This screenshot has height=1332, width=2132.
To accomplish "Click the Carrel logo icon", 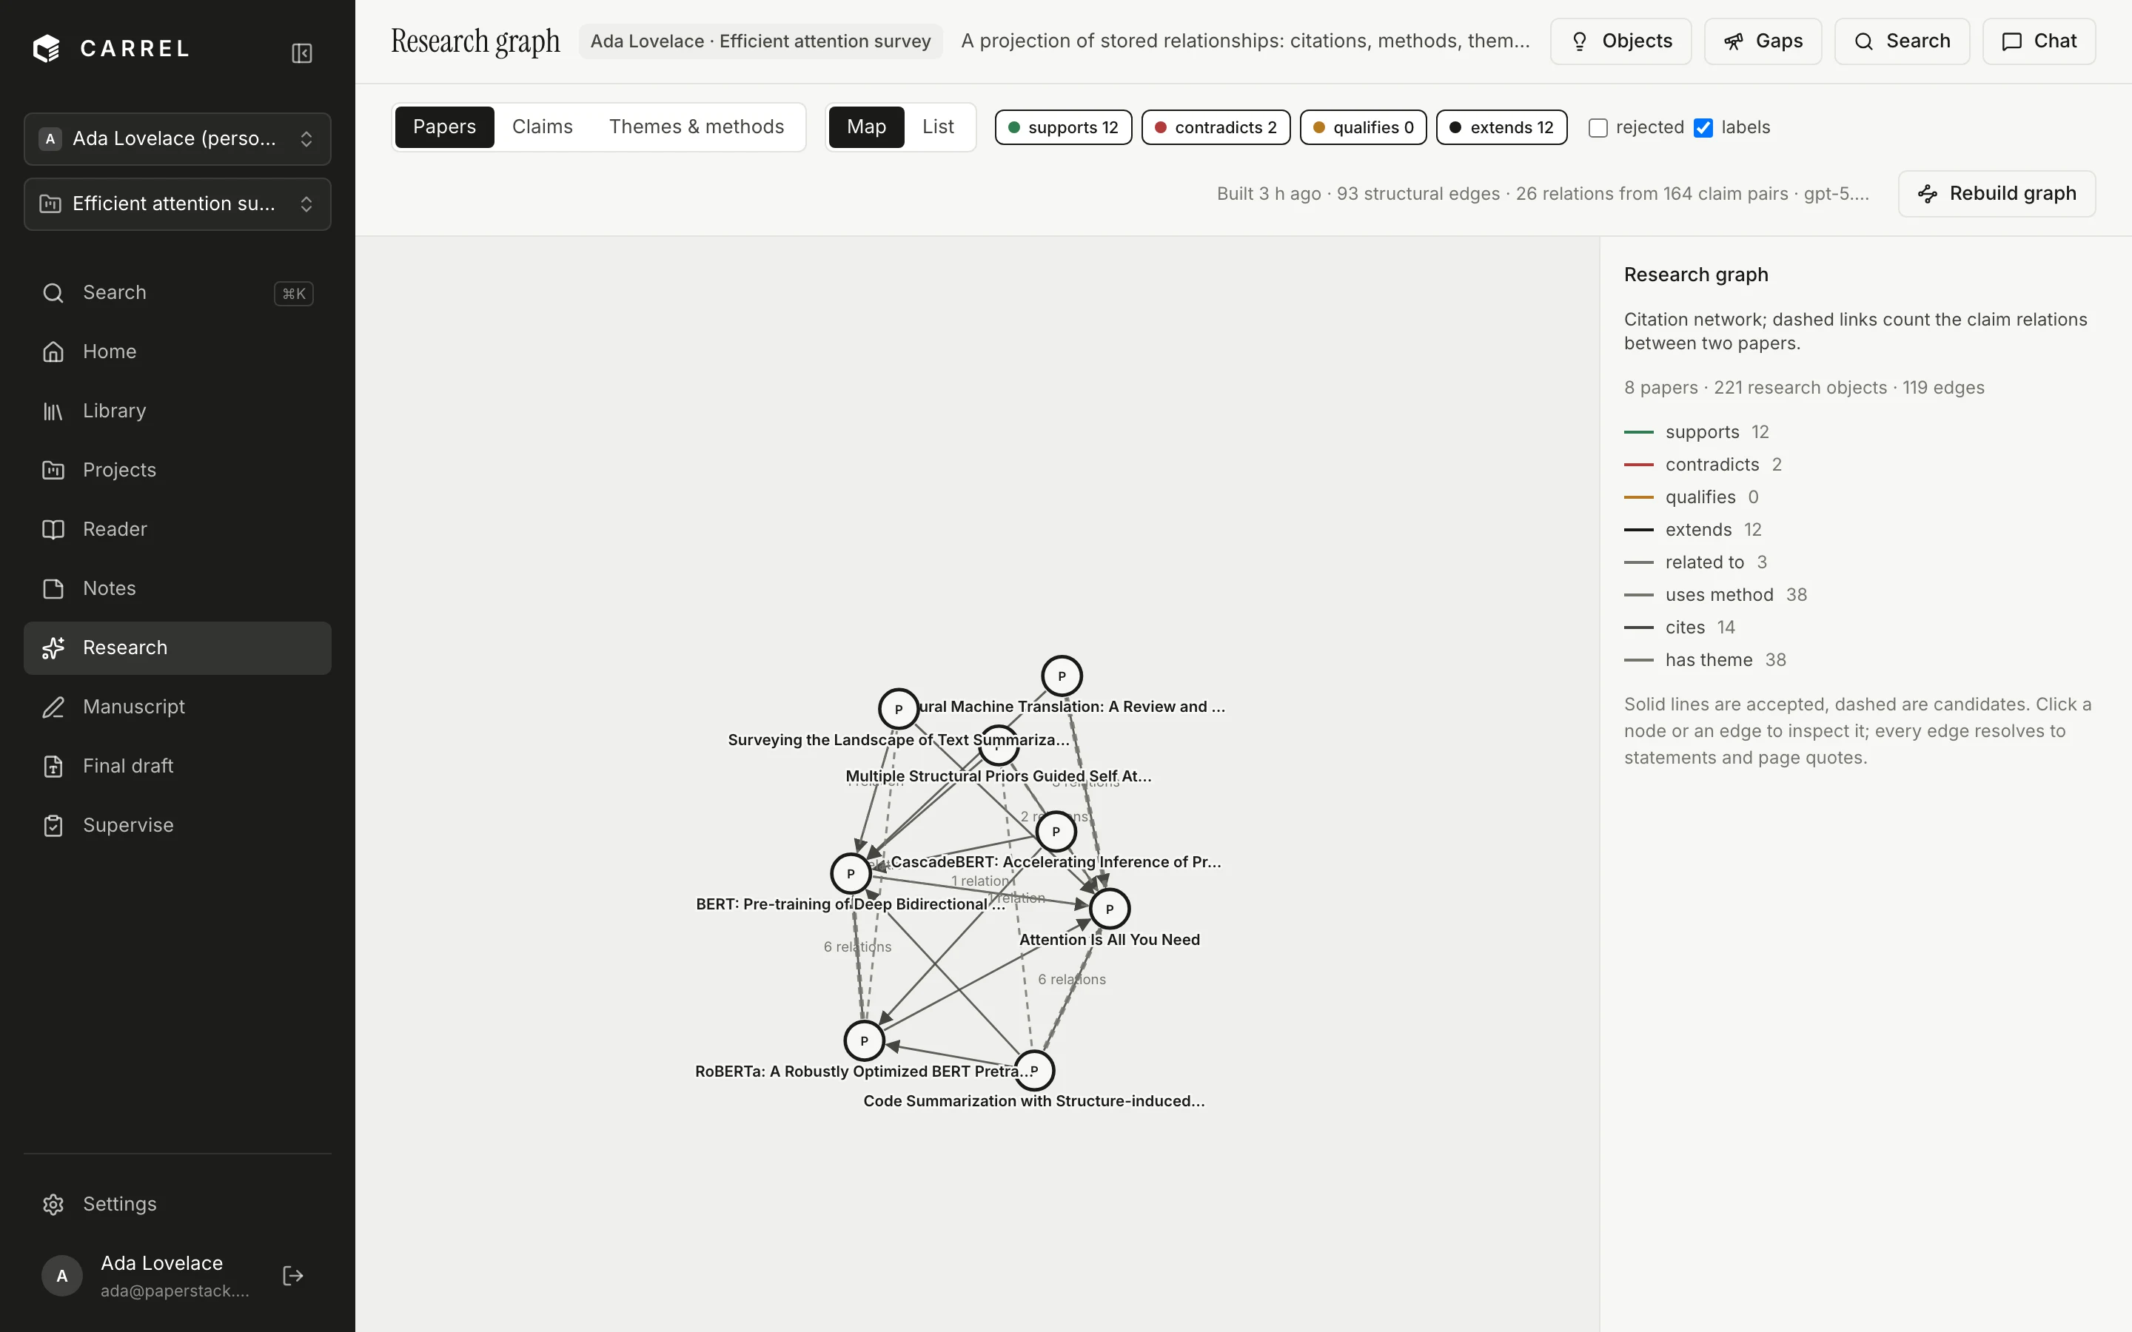I will pyautogui.click(x=47, y=48).
